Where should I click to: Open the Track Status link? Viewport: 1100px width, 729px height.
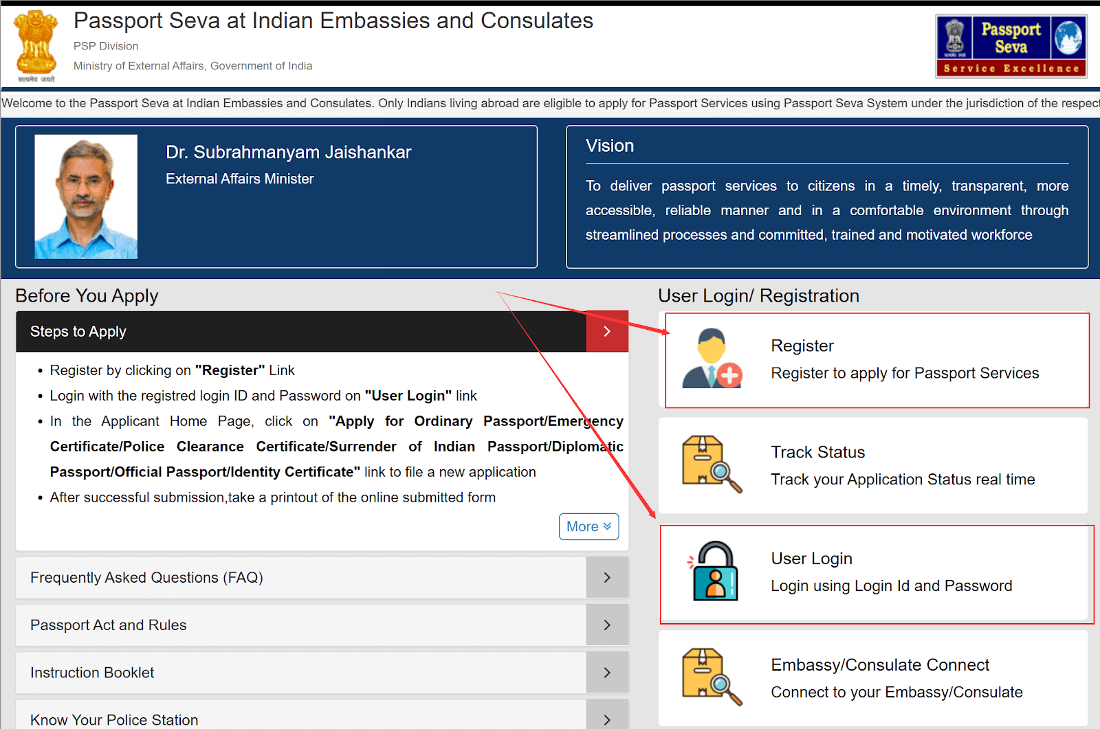click(x=818, y=452)
